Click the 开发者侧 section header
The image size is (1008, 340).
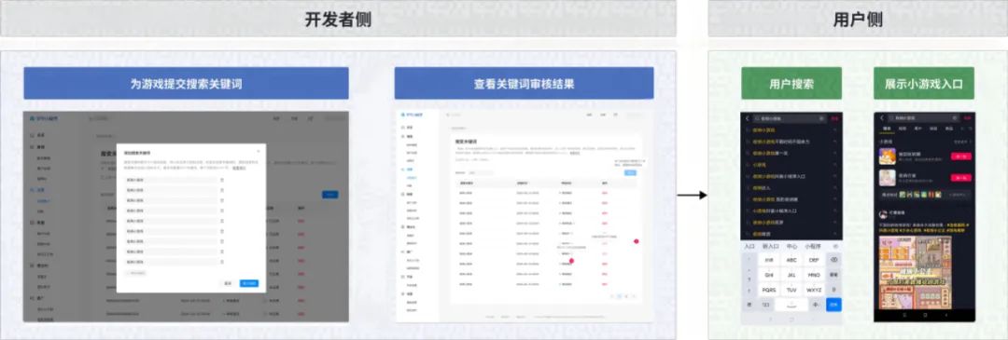(338, 19)
